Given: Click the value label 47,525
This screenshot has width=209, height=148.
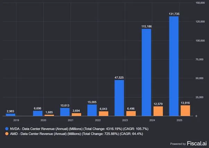Looking at the screenshot, I should [x=119, y=77].
